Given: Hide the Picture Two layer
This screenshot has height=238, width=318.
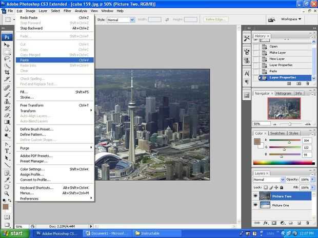Looking at the screenshot, I should 255,196.
